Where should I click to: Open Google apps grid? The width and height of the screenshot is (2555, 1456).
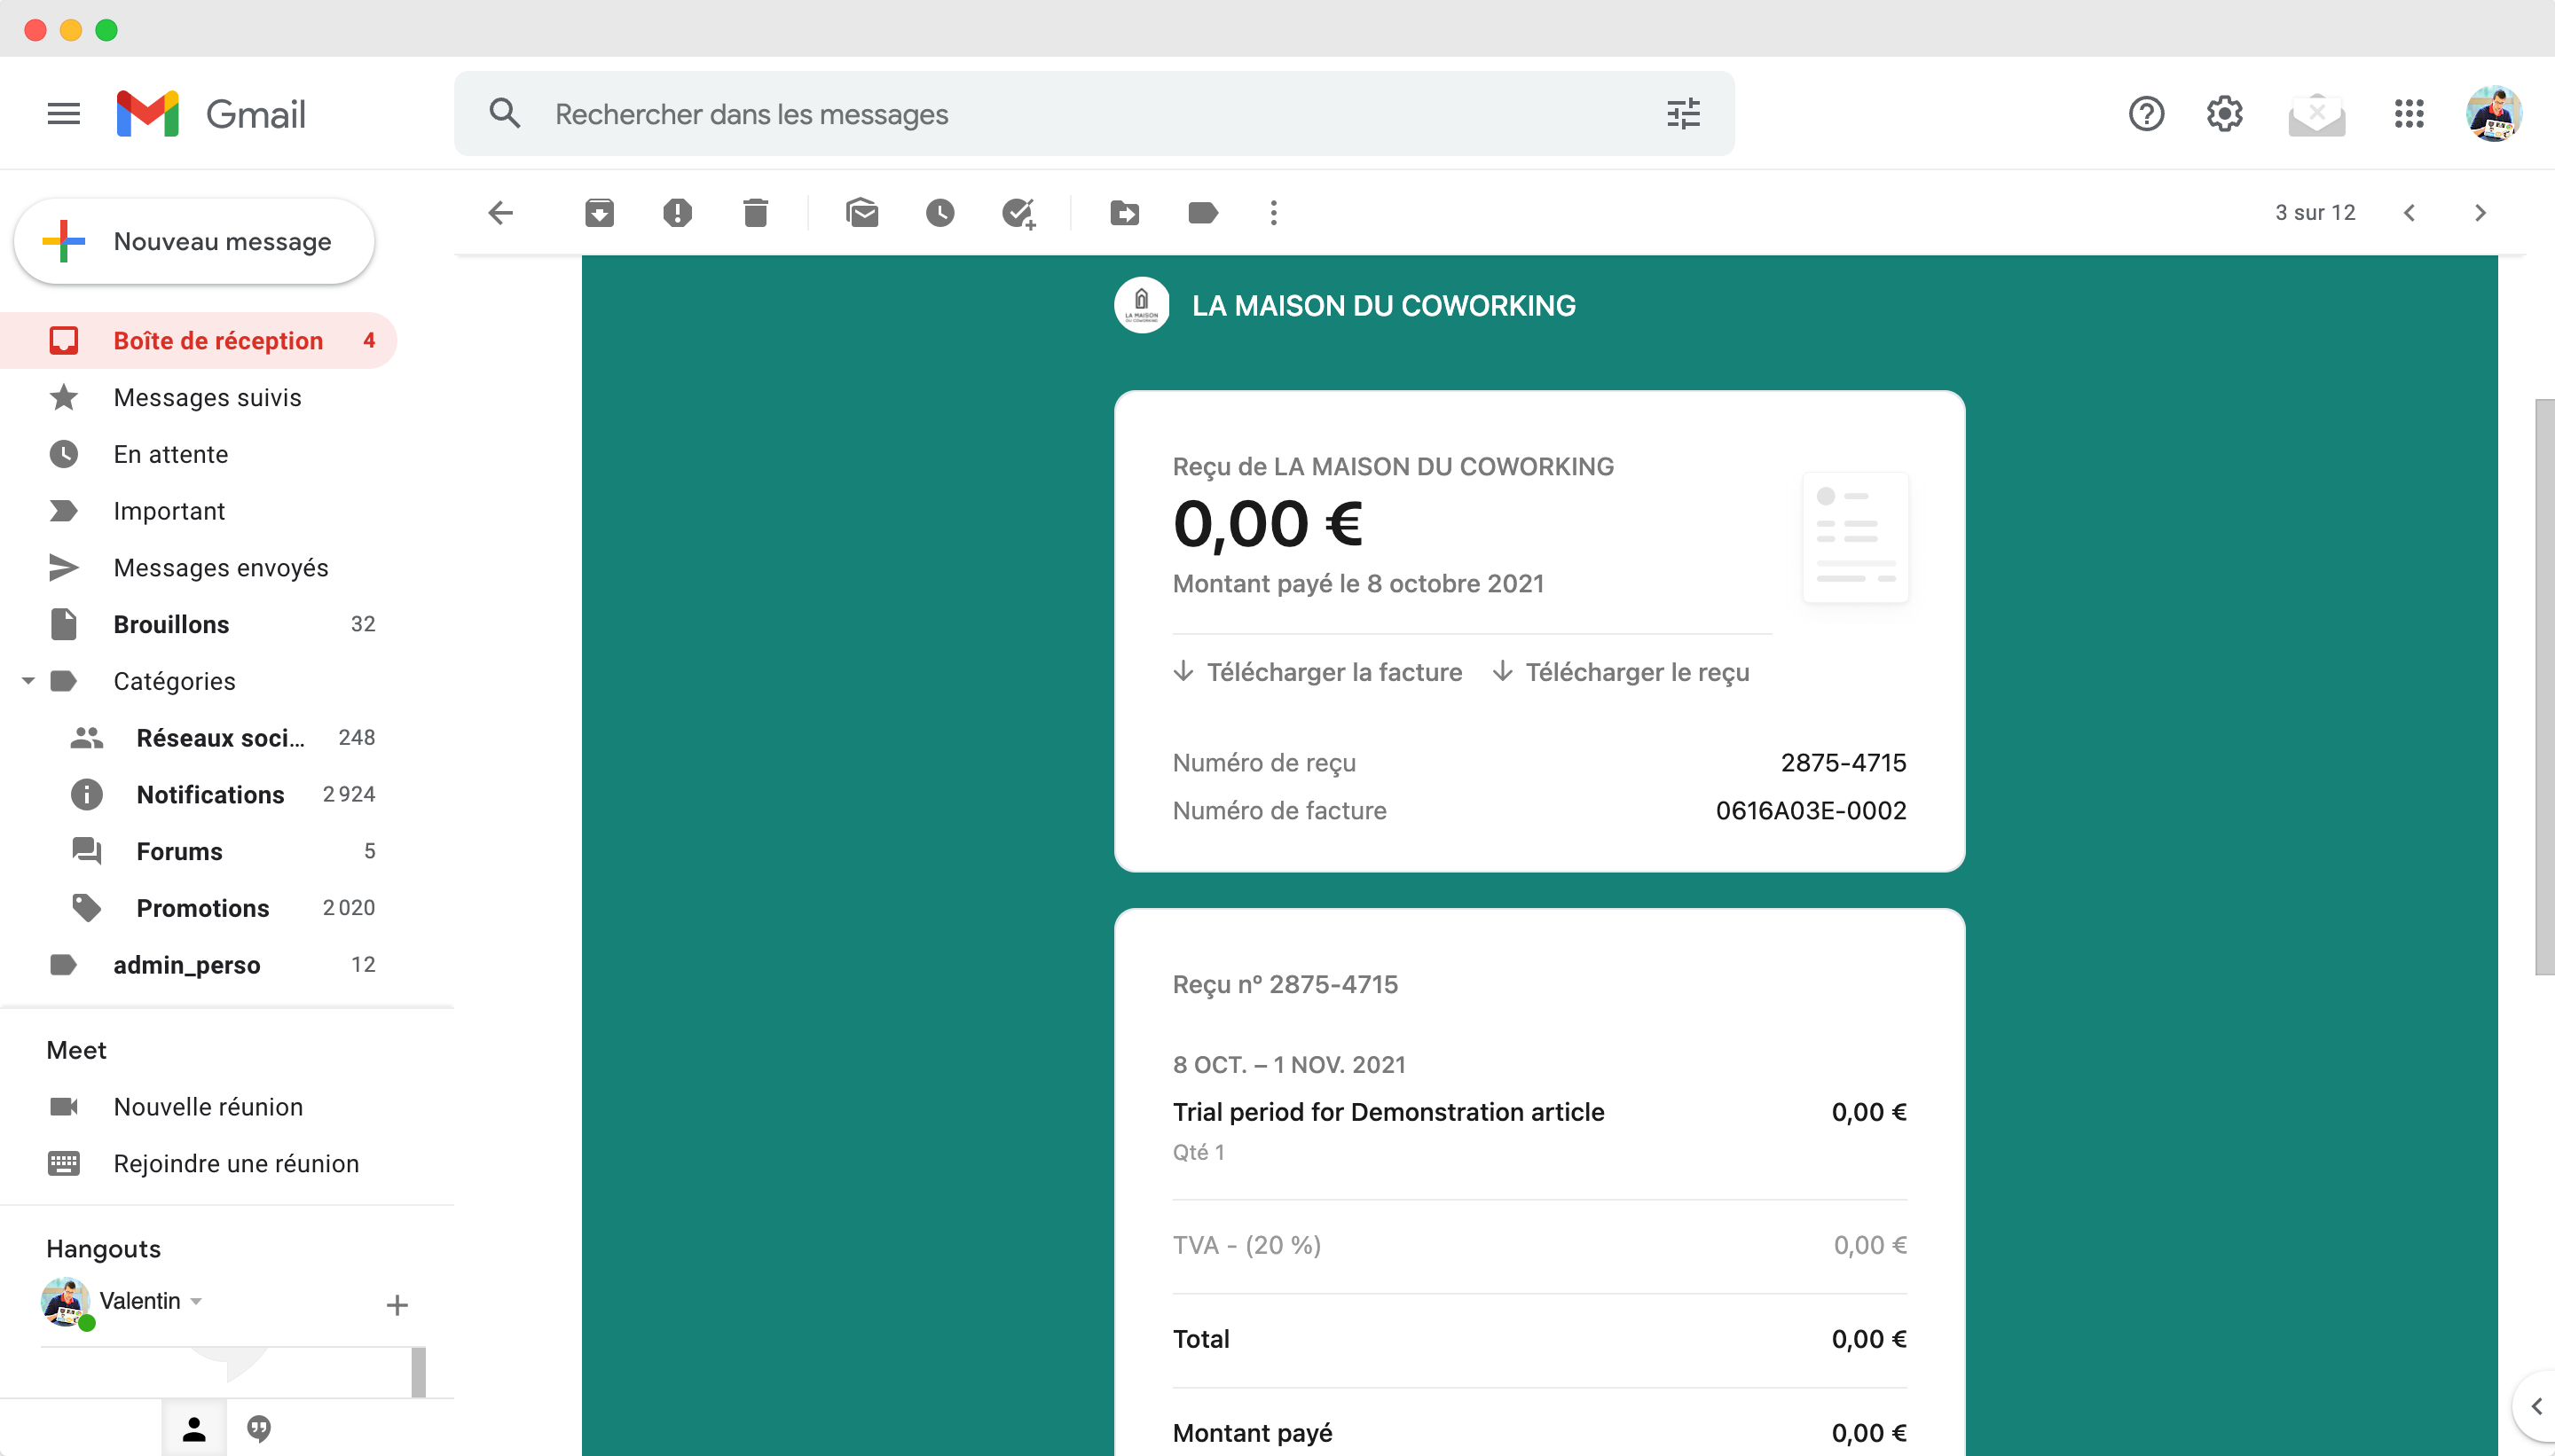[x=2409, y=114]
